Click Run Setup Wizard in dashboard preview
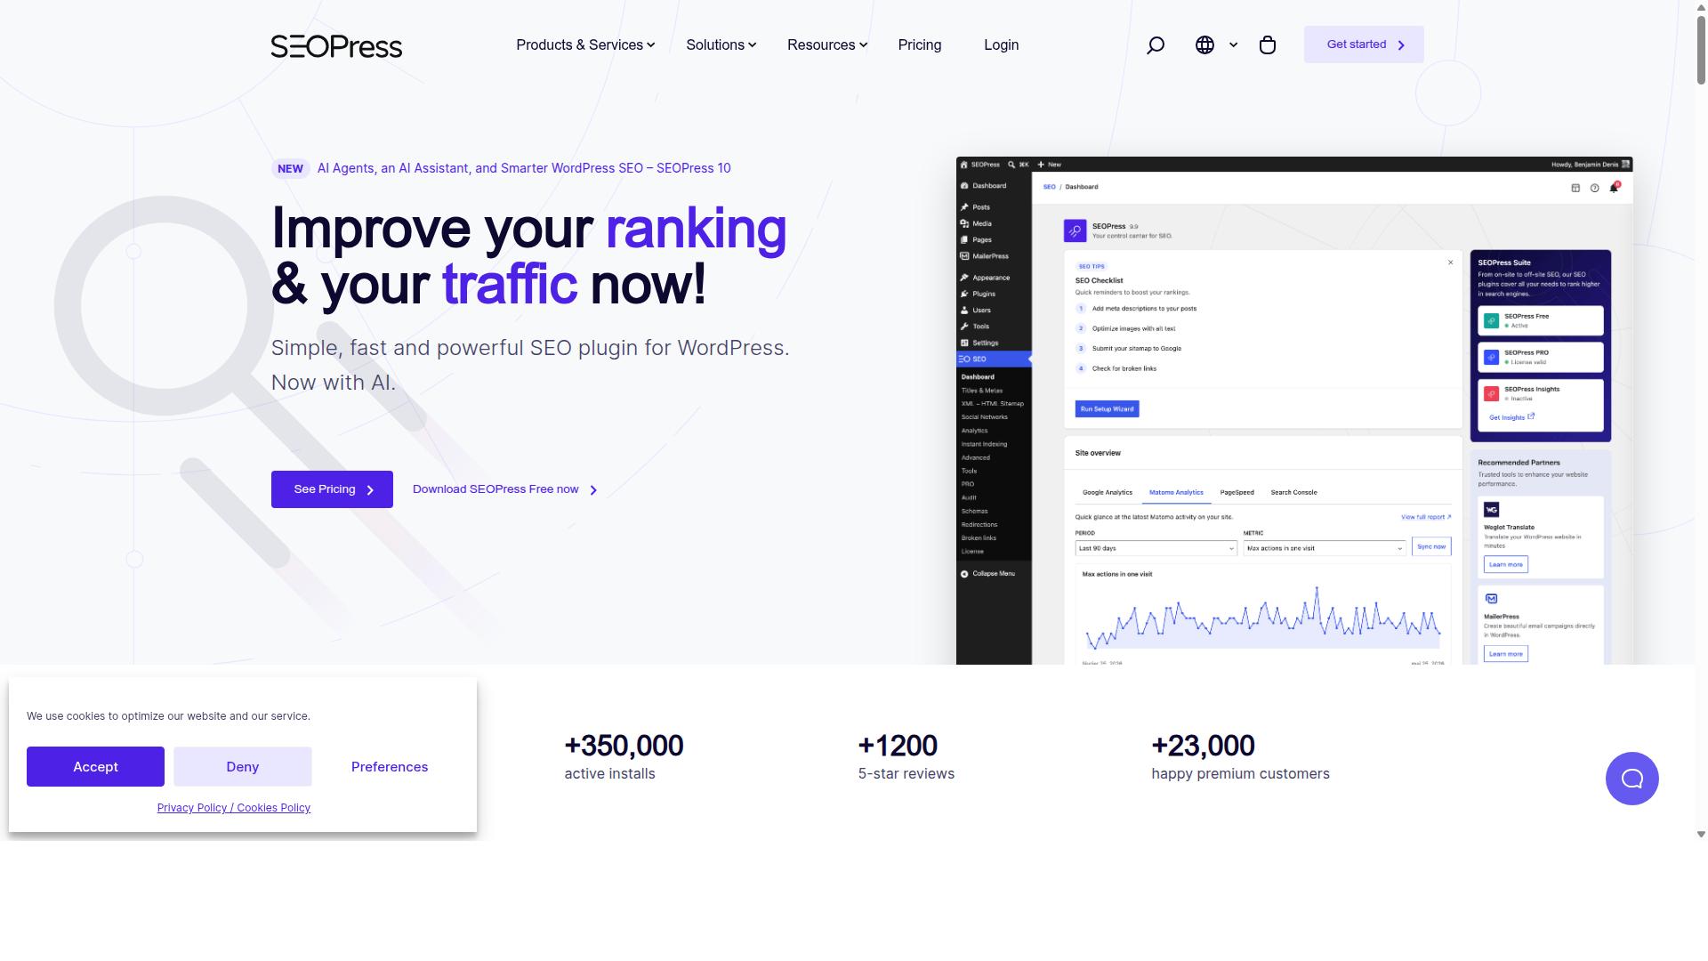 point(1107,409)
